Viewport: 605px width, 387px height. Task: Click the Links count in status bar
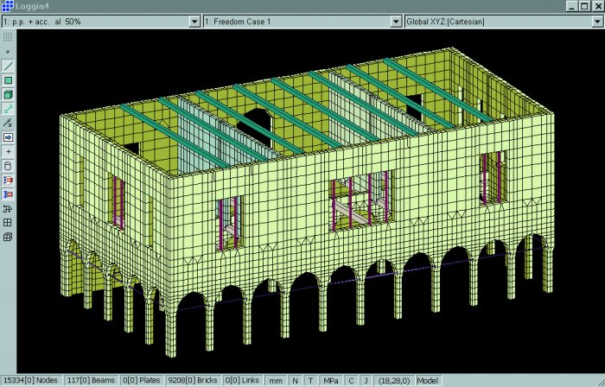tap(244, 380)
